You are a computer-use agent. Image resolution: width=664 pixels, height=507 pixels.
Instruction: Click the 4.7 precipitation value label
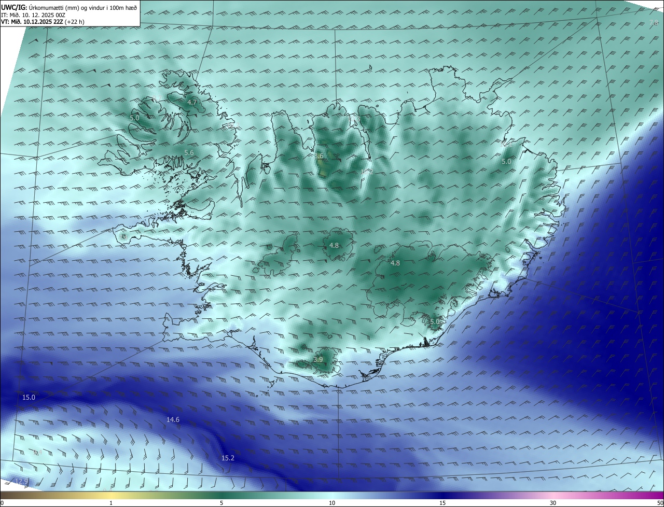click(192, 103)
